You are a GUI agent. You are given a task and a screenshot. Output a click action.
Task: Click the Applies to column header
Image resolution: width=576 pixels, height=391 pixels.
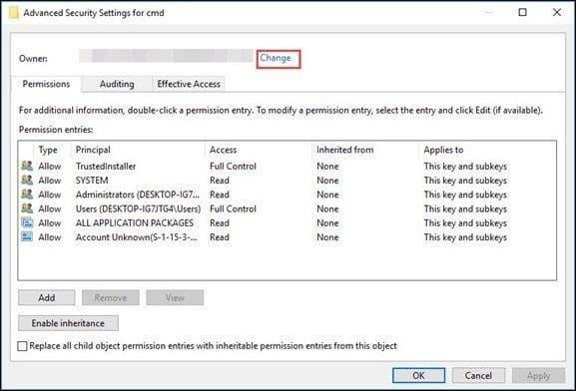tap(443, 150)
